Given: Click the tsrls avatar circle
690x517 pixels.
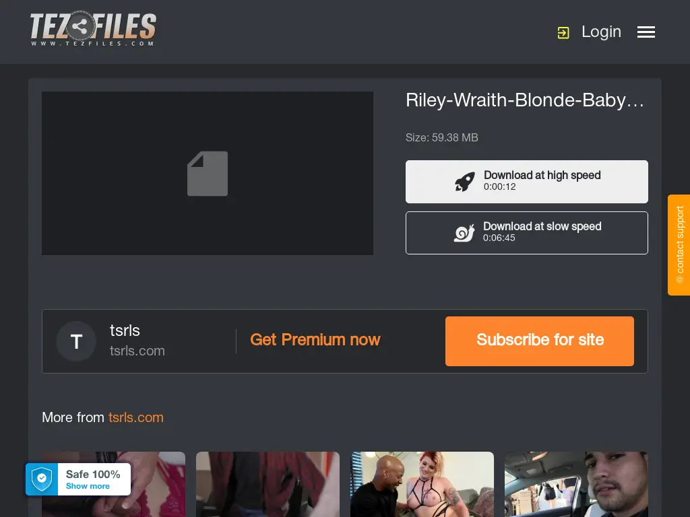Looking at the screenshot, I should [x=76, y=341].
